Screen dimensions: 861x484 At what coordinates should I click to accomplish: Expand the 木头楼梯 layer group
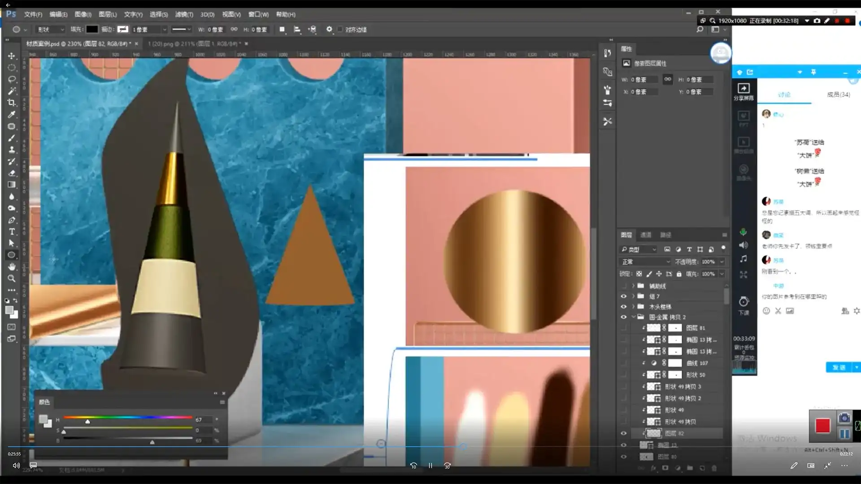633,307
